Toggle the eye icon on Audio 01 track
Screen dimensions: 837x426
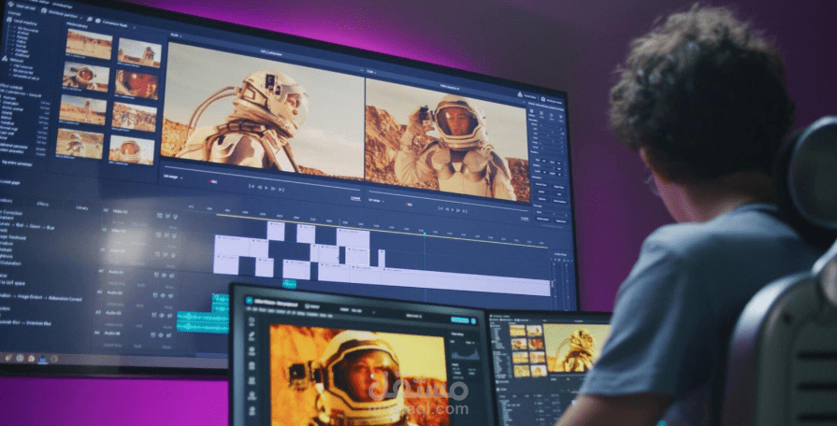pos(164,275)
